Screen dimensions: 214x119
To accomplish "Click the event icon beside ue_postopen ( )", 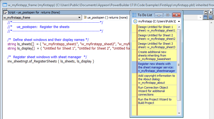I will click(85, 17).
